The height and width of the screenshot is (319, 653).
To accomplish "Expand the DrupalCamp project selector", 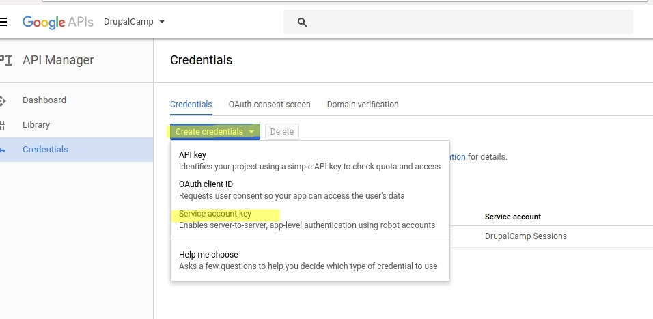I will (134, 22).
